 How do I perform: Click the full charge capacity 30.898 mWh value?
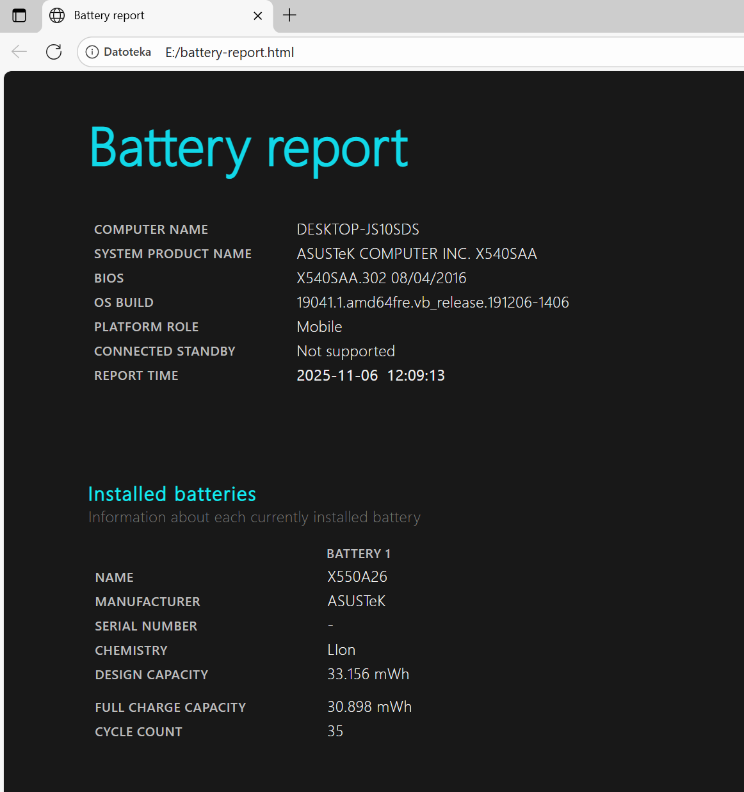369,707
